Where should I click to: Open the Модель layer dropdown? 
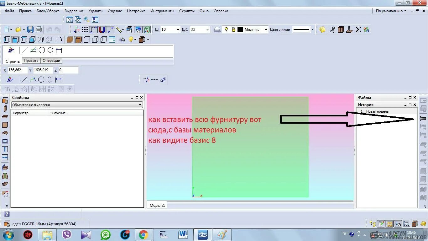click(266, 29)
